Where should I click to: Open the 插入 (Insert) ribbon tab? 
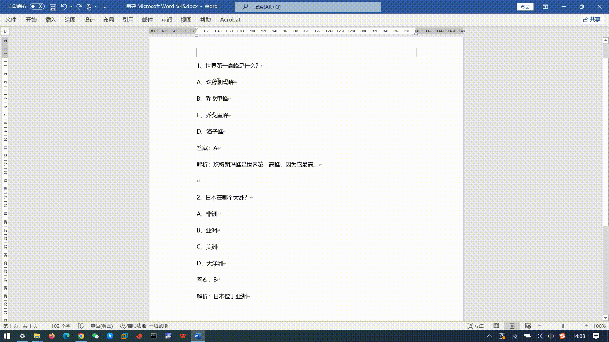pyautogui.click(x=50, y=20)
